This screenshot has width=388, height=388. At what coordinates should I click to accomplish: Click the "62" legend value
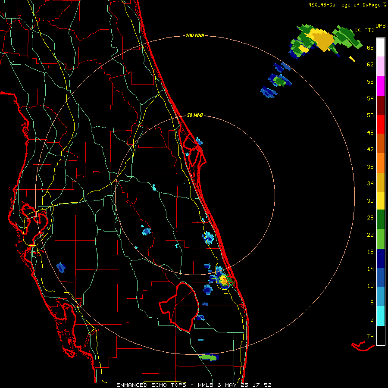370,65
